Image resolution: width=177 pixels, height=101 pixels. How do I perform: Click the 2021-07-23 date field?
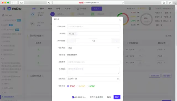(93, 79)
